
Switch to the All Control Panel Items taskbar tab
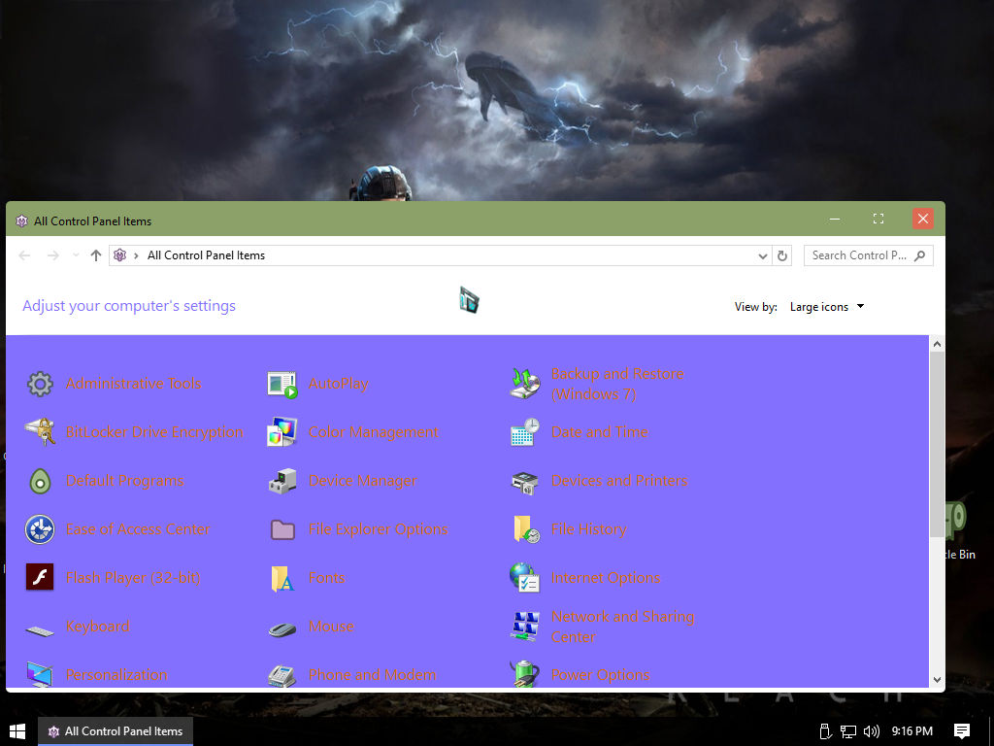(x=115, y=730)
